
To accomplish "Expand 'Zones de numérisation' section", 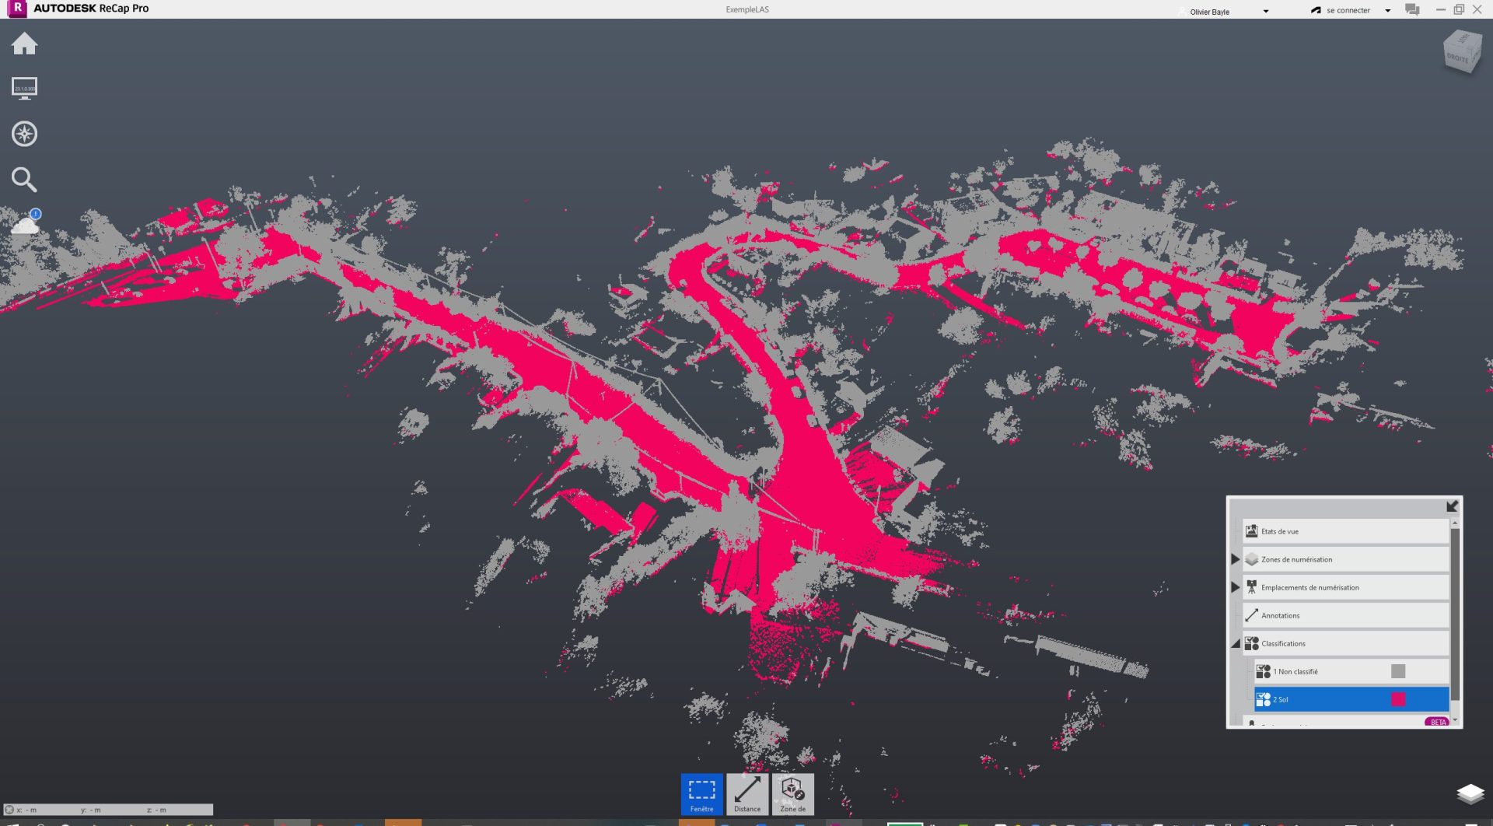I will 1236,558.
